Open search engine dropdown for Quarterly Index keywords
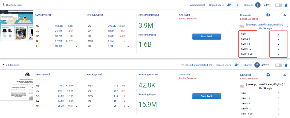The height and width of the screenshot is (118, 290). [x=287, y=26]
